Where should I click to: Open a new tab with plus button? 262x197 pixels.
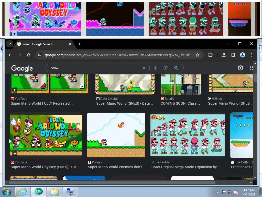(79, 44)
